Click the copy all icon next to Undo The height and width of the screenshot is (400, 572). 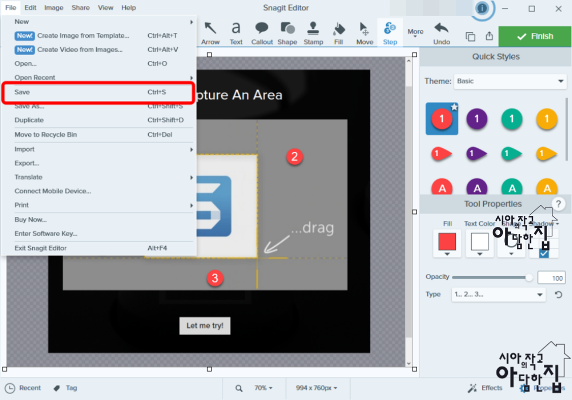click(x=471, y=36)
